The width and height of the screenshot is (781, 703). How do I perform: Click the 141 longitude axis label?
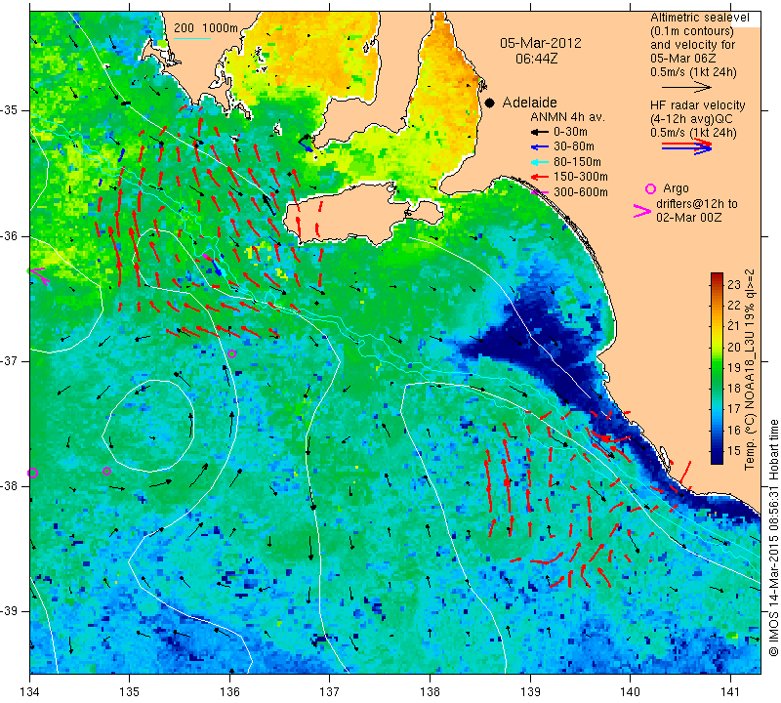(730, 692)
